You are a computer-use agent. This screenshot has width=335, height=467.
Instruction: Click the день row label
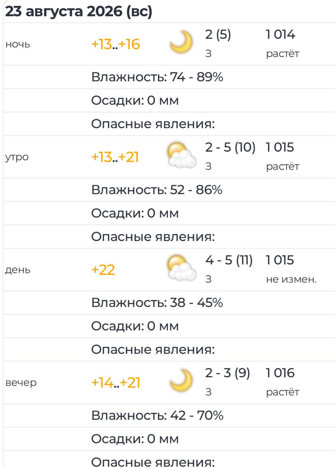18,270
